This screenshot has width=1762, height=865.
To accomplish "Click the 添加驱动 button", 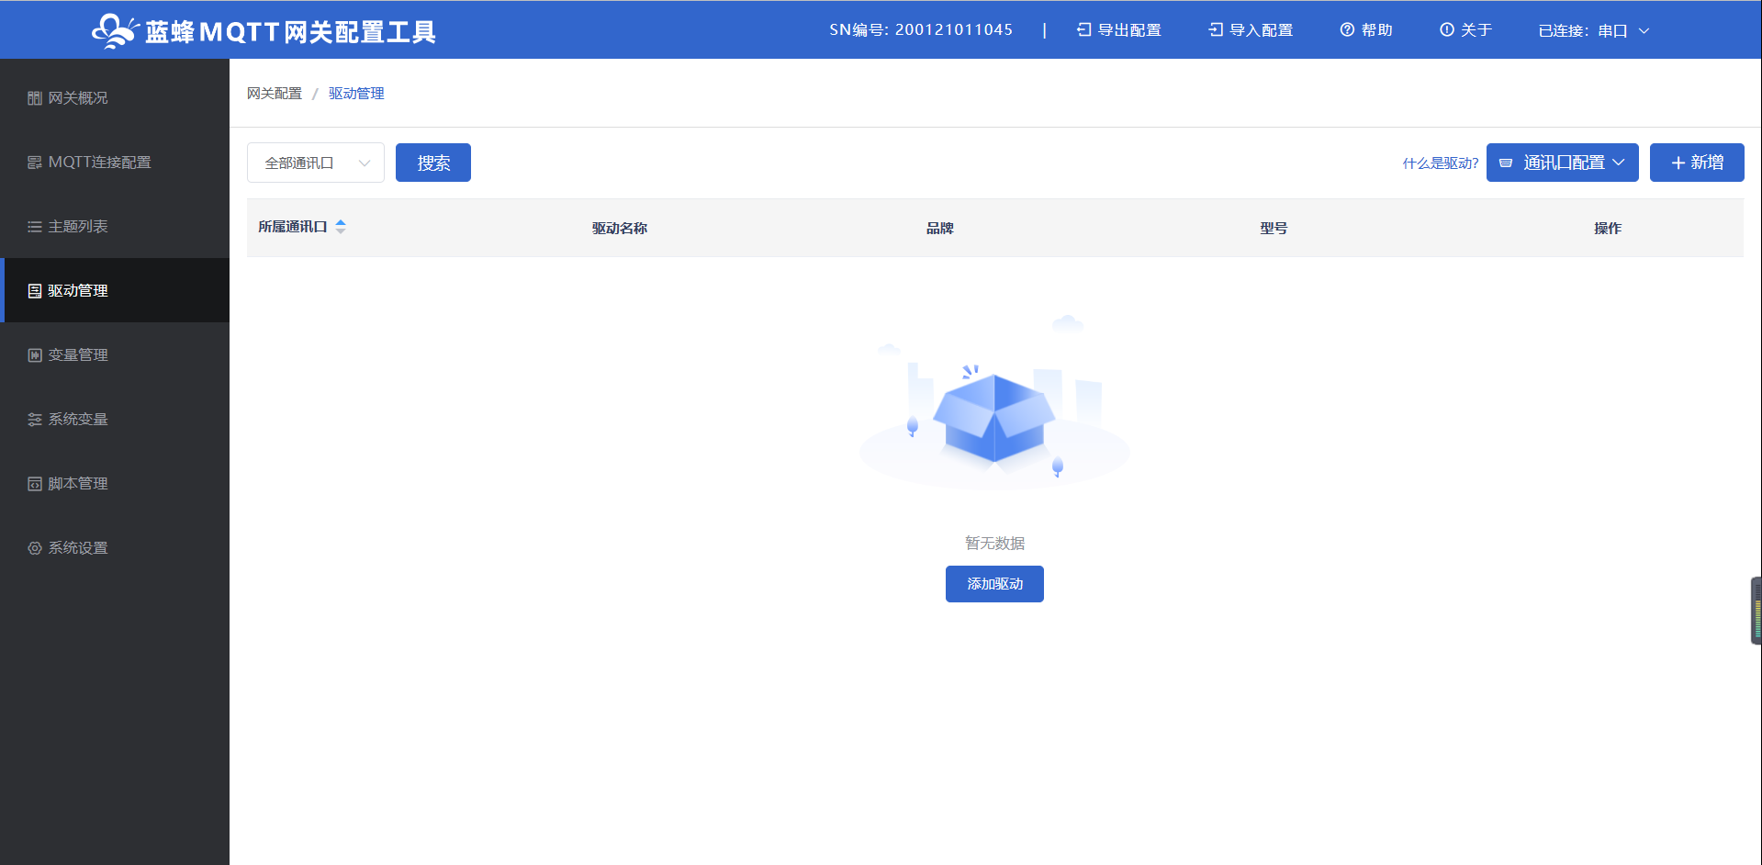I will 994,584.
